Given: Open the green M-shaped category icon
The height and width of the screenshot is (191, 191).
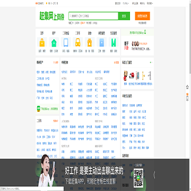Looking at the screenshot, I should click(114, 42).
